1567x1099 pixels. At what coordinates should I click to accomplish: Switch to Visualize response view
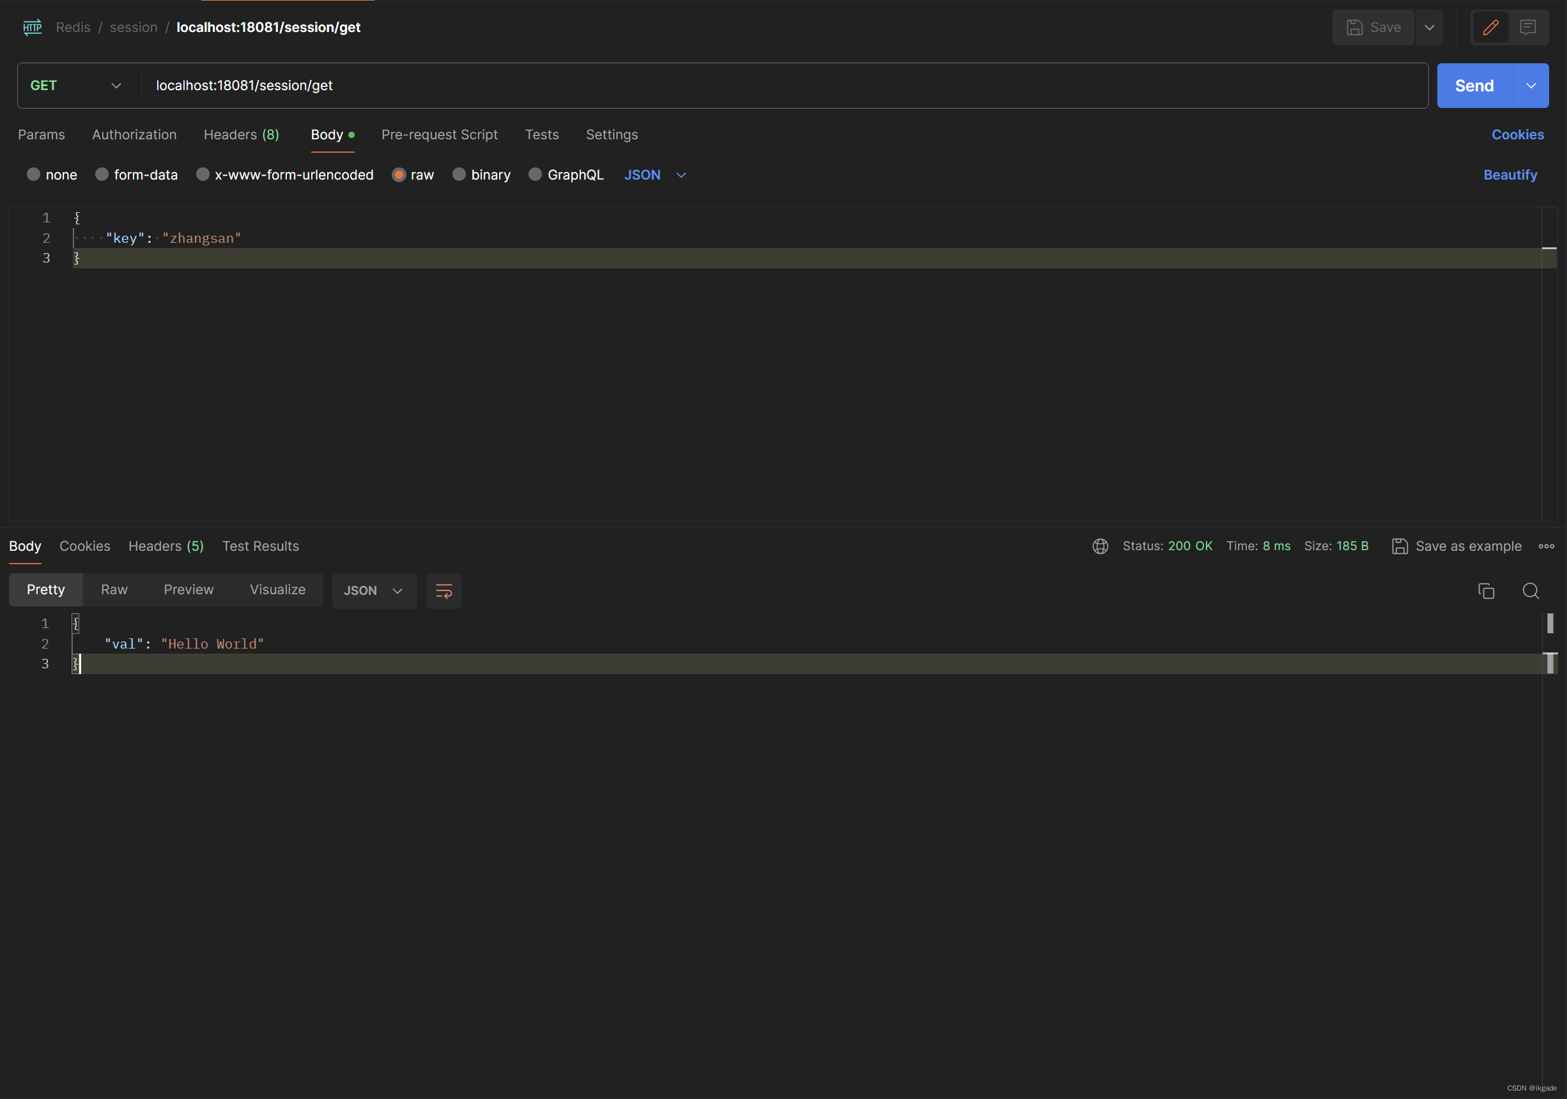277,589
